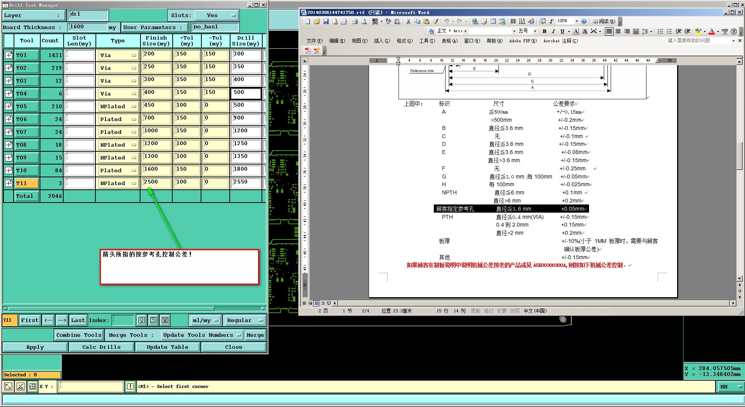This screenshot has width=745, height=407.
Task: Open the 100% zoom dropdown in Word
Action: [577, 21]
